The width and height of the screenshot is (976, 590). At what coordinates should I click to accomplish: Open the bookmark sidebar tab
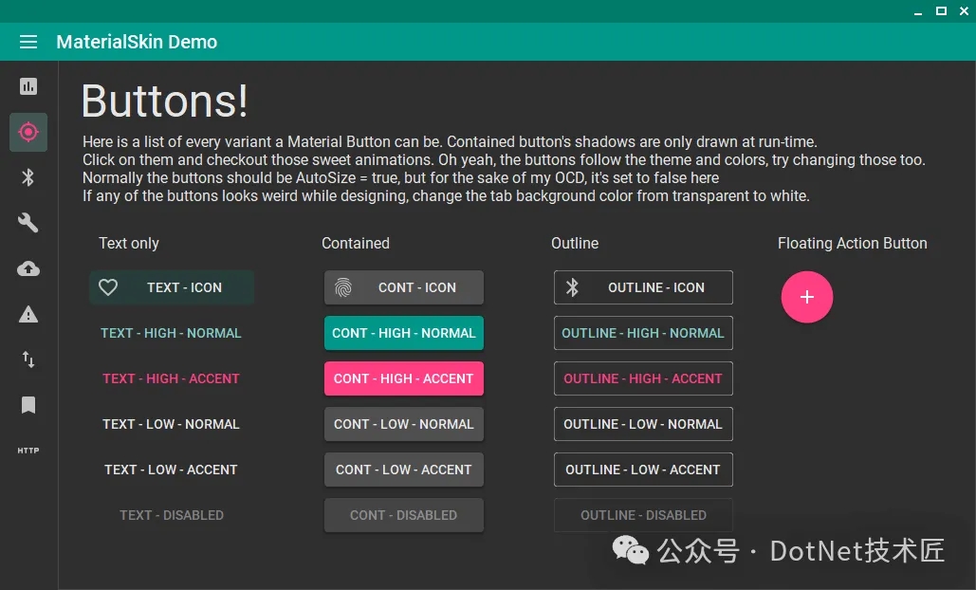[28, 404]
